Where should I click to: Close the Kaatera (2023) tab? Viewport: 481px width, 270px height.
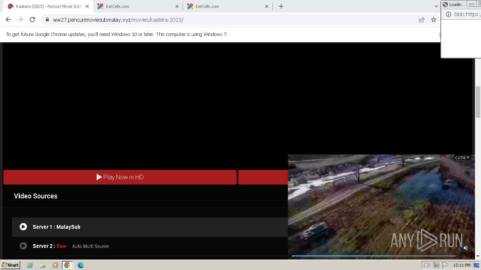coord(87,6)
